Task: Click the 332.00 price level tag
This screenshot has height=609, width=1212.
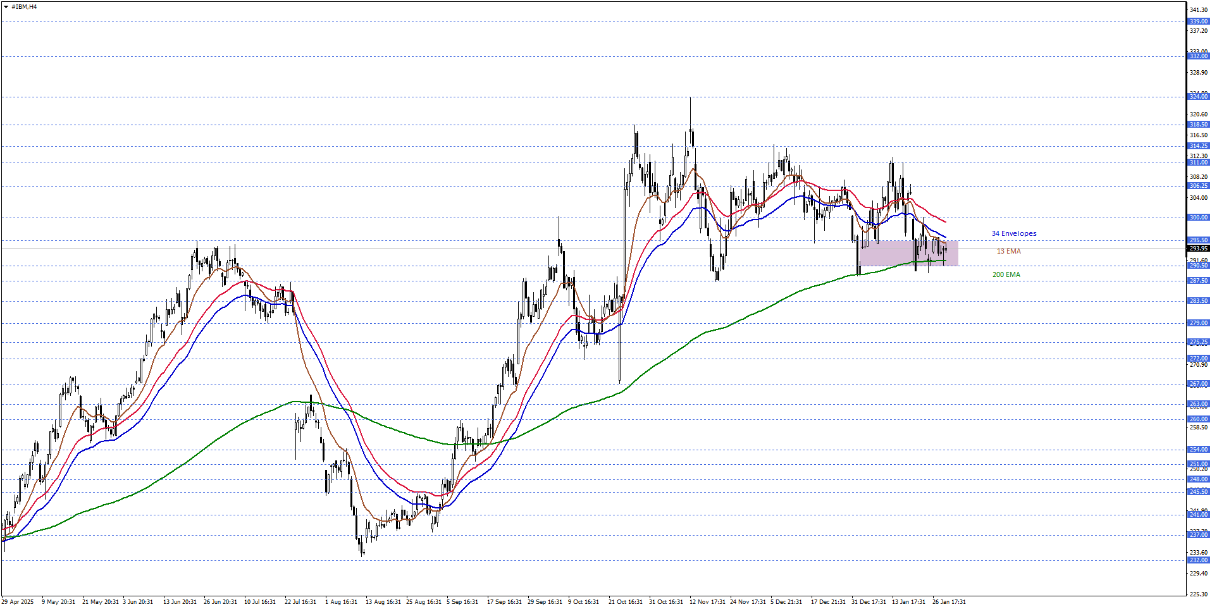Action: tap(1198, 56)
